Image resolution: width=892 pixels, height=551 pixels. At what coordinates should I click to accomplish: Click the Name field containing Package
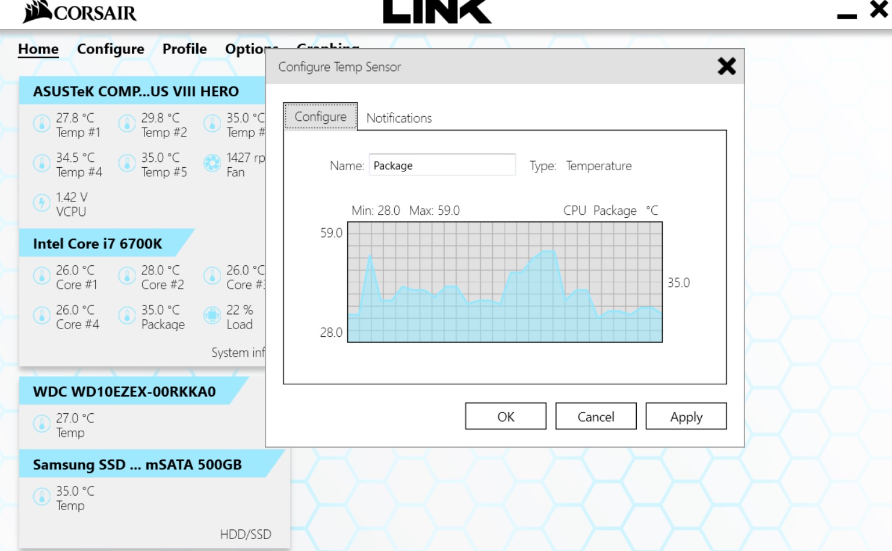pos(442,165)
